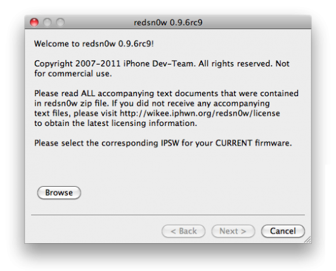This screenshot has width=336, height=271.
Task: Go to the next step with Next >
Action: click(x=233, y=231)
